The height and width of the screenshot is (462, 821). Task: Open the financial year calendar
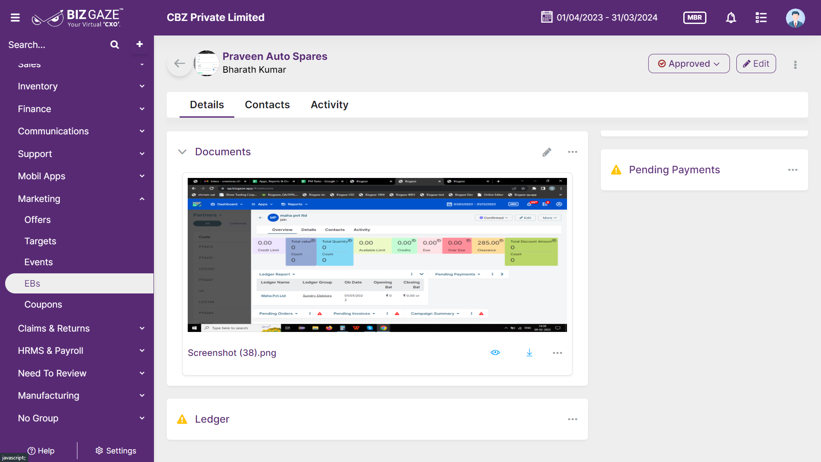click(546, 17)
